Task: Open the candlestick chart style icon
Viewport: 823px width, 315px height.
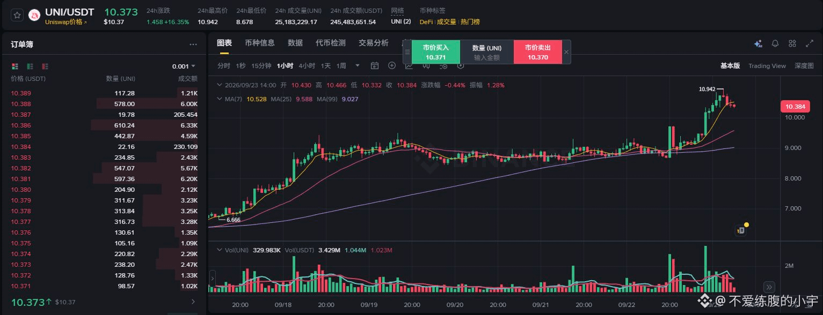Action: (x=426, y=66)
